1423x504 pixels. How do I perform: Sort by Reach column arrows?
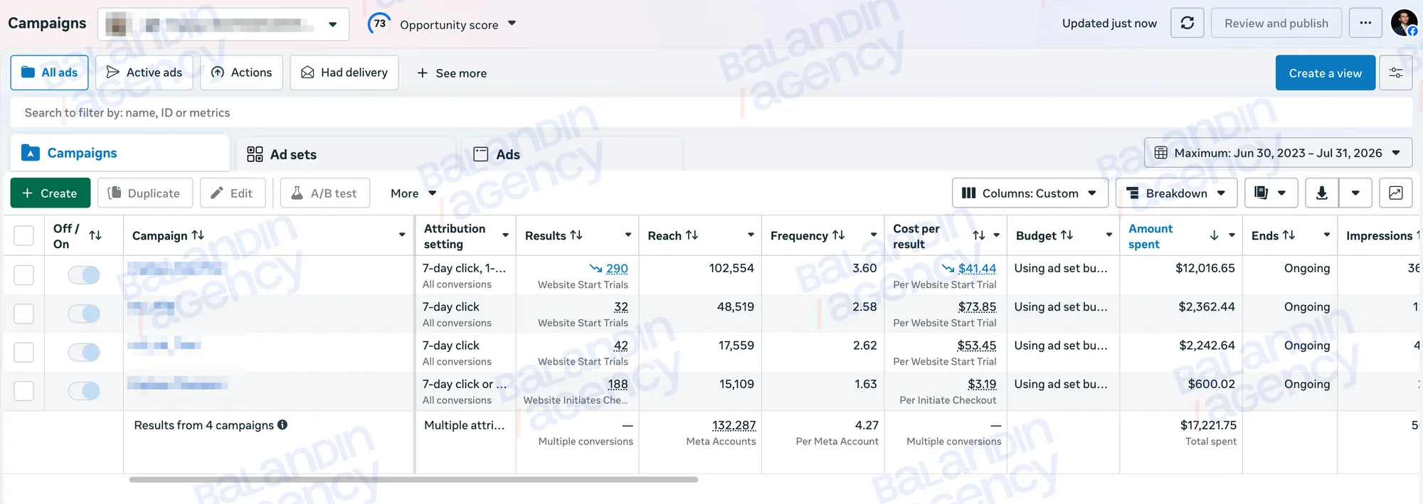(692, 235)
